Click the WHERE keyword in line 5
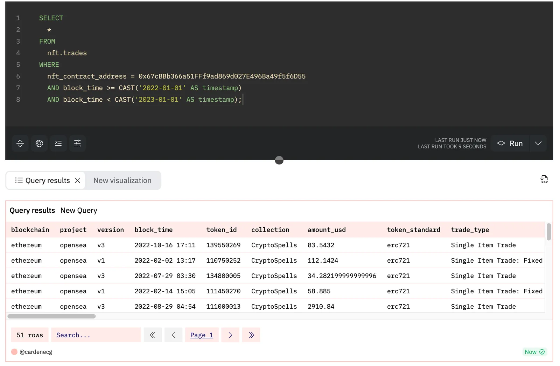Image resolution: width=560 pixels, height=366 pixels. (49, 65)
